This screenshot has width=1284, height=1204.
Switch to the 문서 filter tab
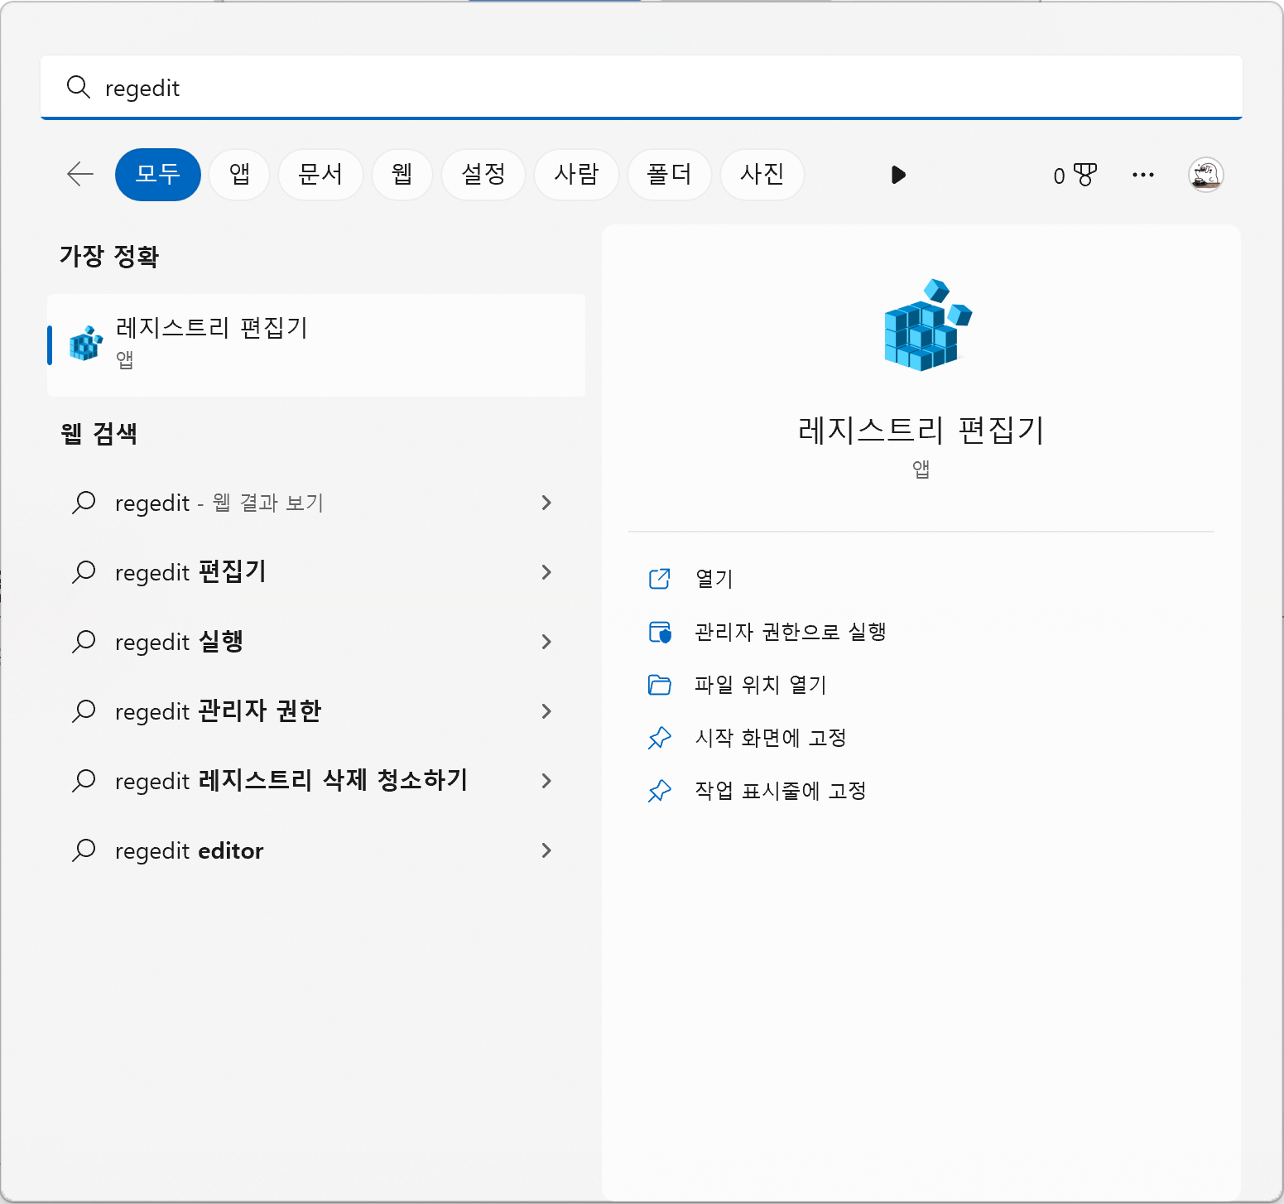(320, 175)
